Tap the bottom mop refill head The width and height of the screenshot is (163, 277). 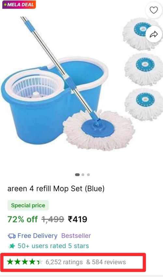coord(144,105)
